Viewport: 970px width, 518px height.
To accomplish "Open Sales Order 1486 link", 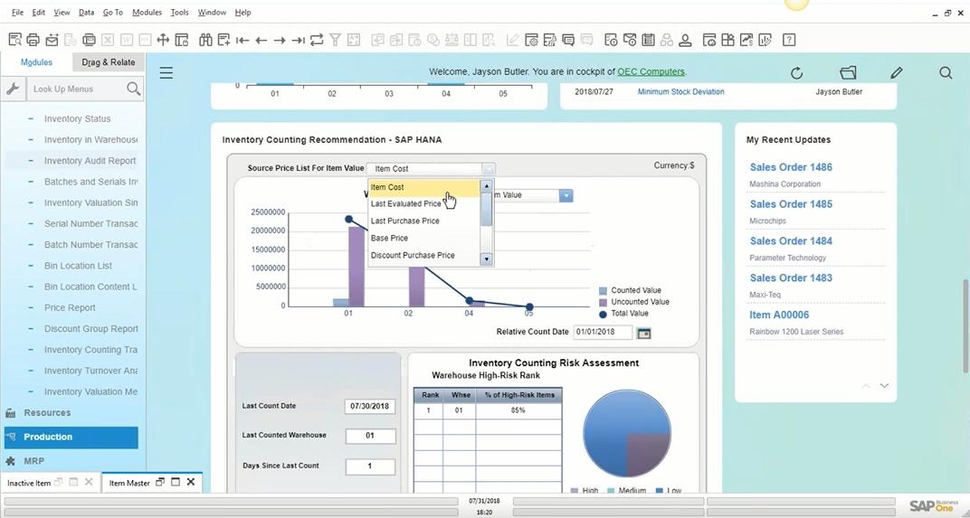I will (791, 167).
